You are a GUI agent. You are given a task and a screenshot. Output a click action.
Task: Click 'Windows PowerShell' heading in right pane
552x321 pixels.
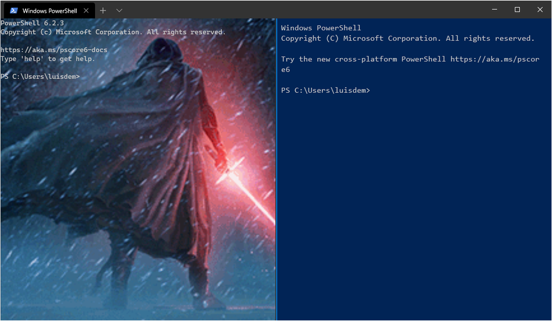(321, 28)
